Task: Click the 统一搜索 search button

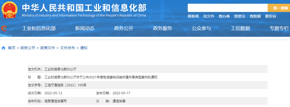Action: click(x=279, y=8)
